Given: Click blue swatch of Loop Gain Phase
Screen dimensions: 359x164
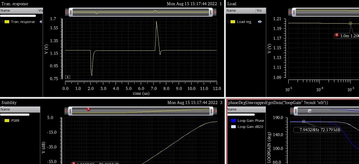Looking at the screenshot, I should pos(233,121).
